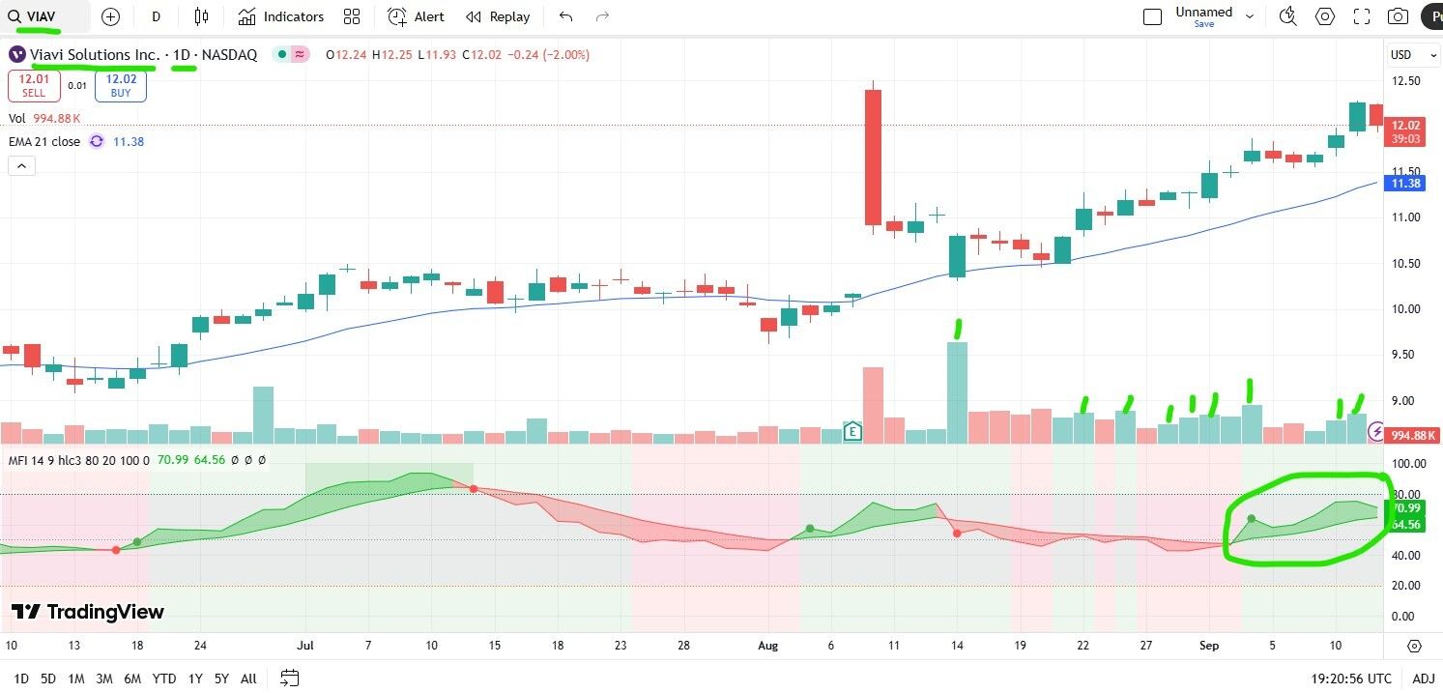Add a symbol with the plus icon
1443x693 pixels.
pyautogui.click(x=111, y=16)
